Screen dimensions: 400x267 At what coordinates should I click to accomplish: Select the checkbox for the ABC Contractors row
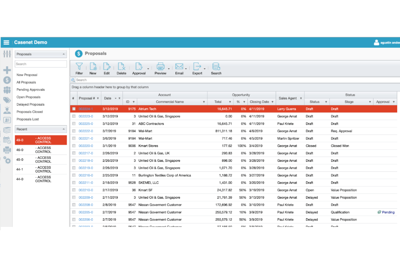click(74, 124)
